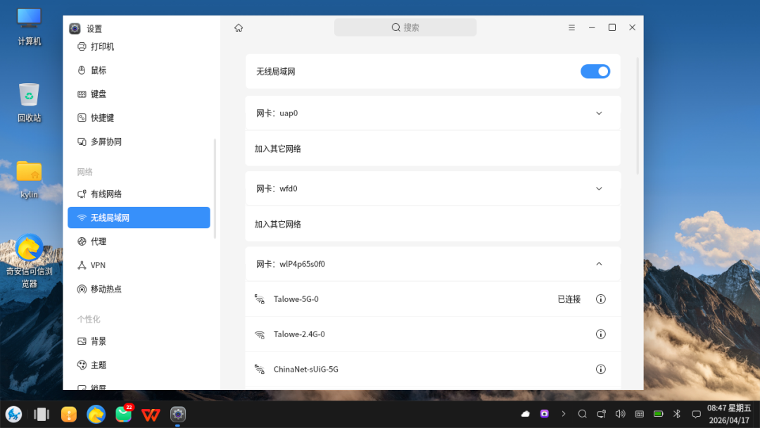Viewport: 760px width, 428px height.
Task: Open info for Talowe-2.4G-0 network
Action: tap(600, 334)
